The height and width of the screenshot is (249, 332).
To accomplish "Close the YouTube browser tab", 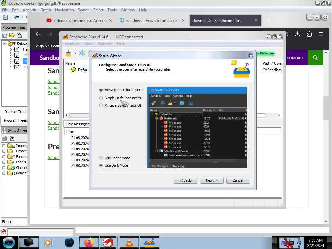I will click(x=110, y=20).
